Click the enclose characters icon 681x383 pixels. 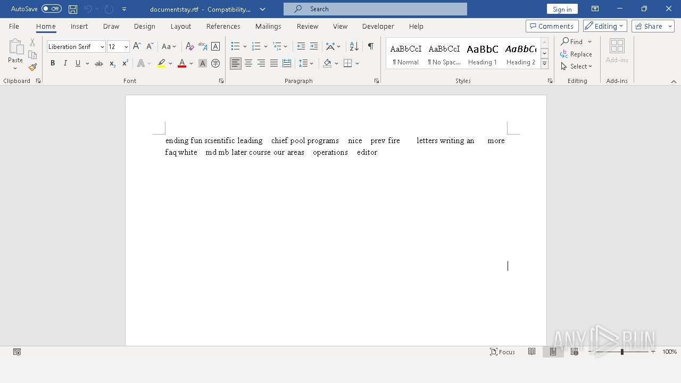[215, 63]
